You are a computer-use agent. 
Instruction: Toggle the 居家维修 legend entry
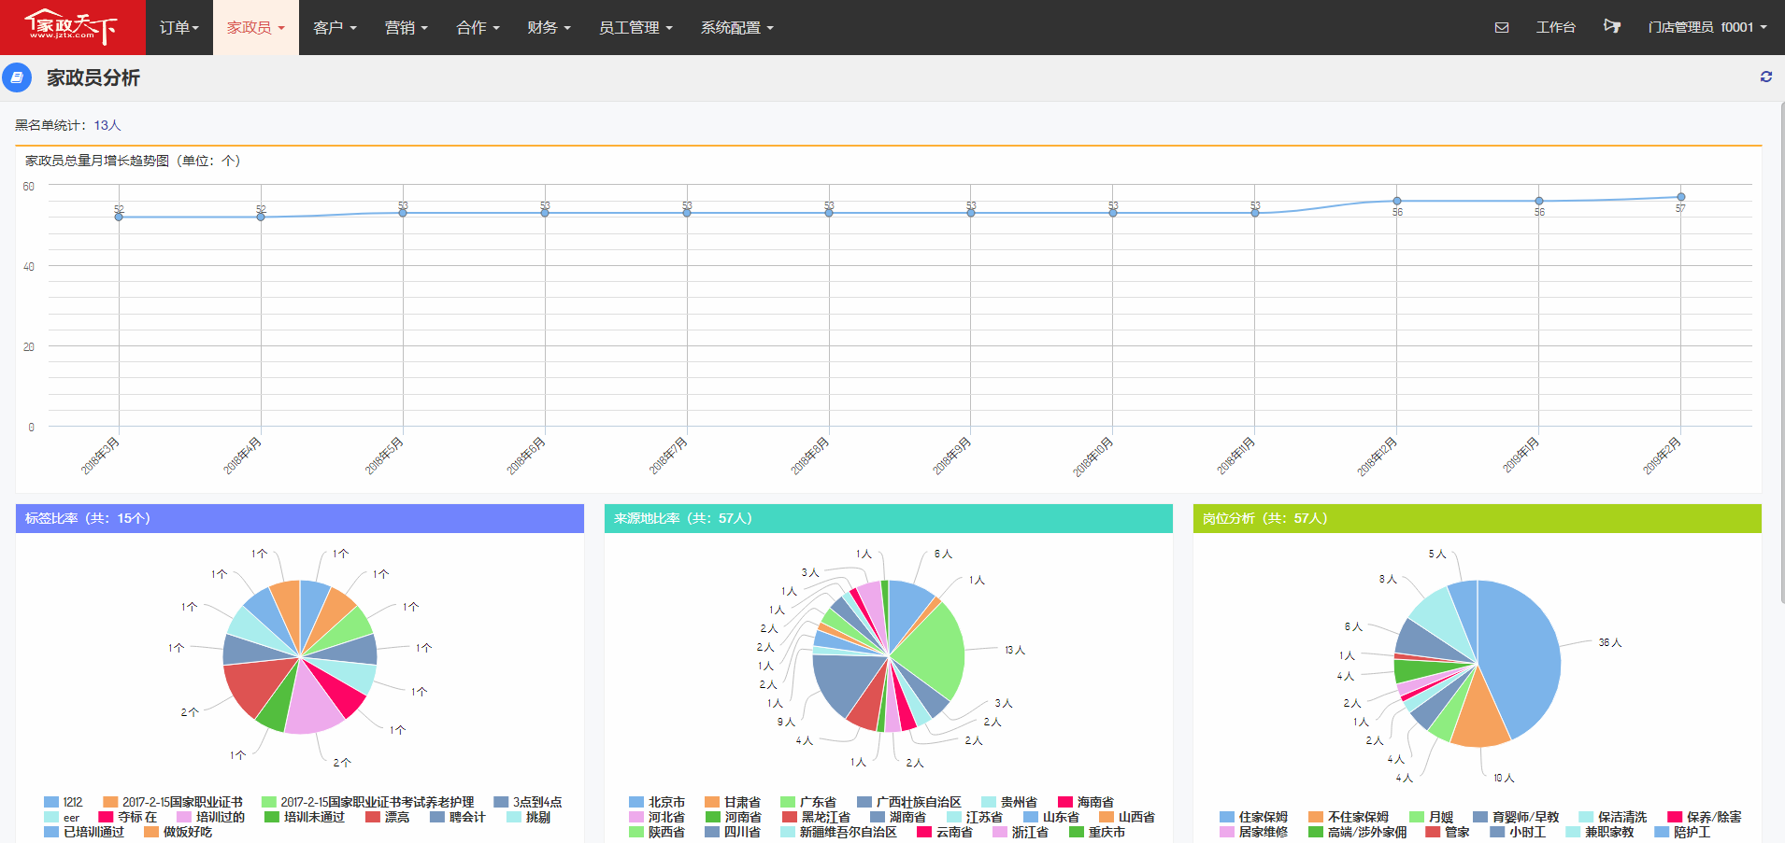[x=1254, y=832]
